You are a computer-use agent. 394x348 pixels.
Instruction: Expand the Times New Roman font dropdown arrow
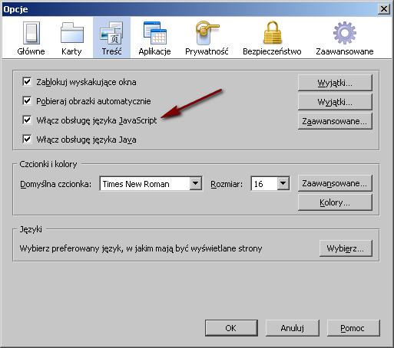195,183
